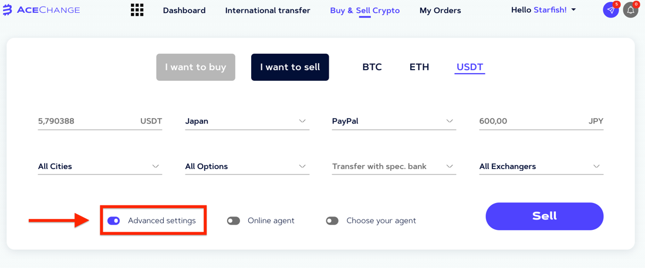Expand Transfer with spec. bank dropdown

pos(394,167)
